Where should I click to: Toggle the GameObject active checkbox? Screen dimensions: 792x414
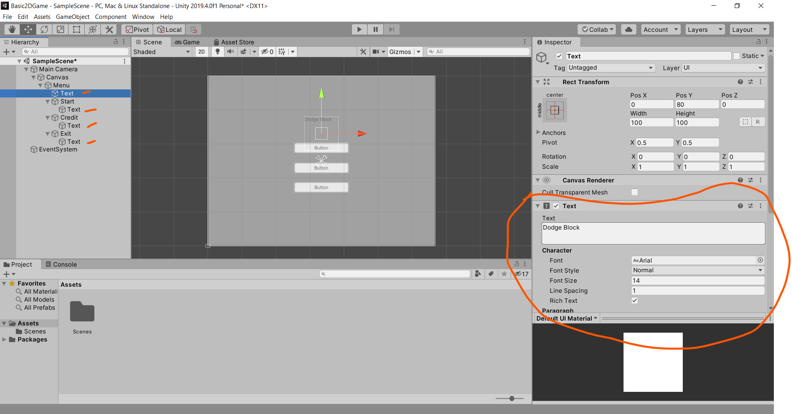click(x=559, y=56)
